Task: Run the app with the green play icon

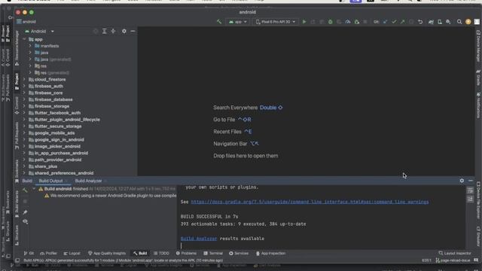Action: [304, 22]
